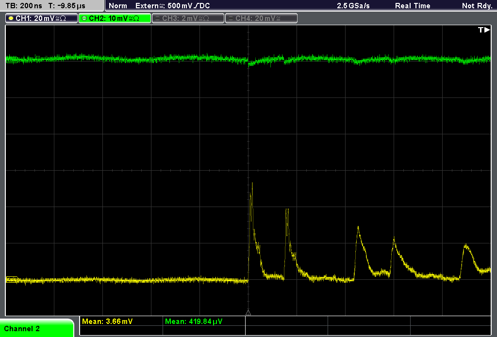The image size is (497, 337).
Task: Click the green CH2 ground level marker
Action: pos(12,60)
